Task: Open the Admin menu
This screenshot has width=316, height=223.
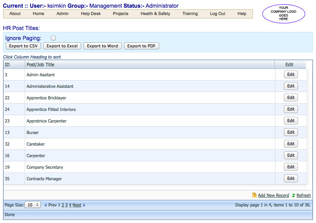Action: click(63, 13)
